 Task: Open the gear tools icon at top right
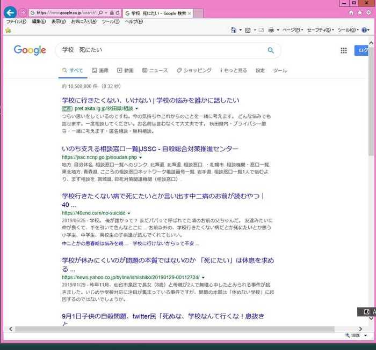(x=368, y=12)
